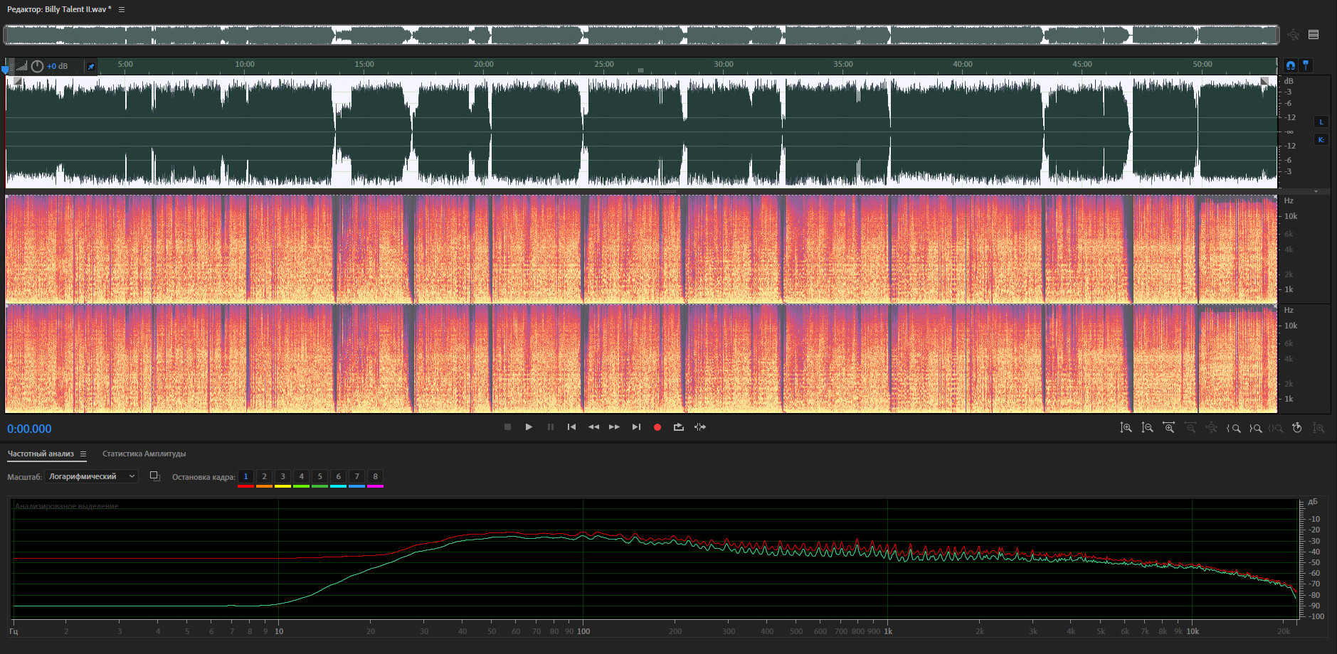Switch to the Статистика Амплитуды tab
Screen dimensions: 1337x654
(x=144, y=454)
